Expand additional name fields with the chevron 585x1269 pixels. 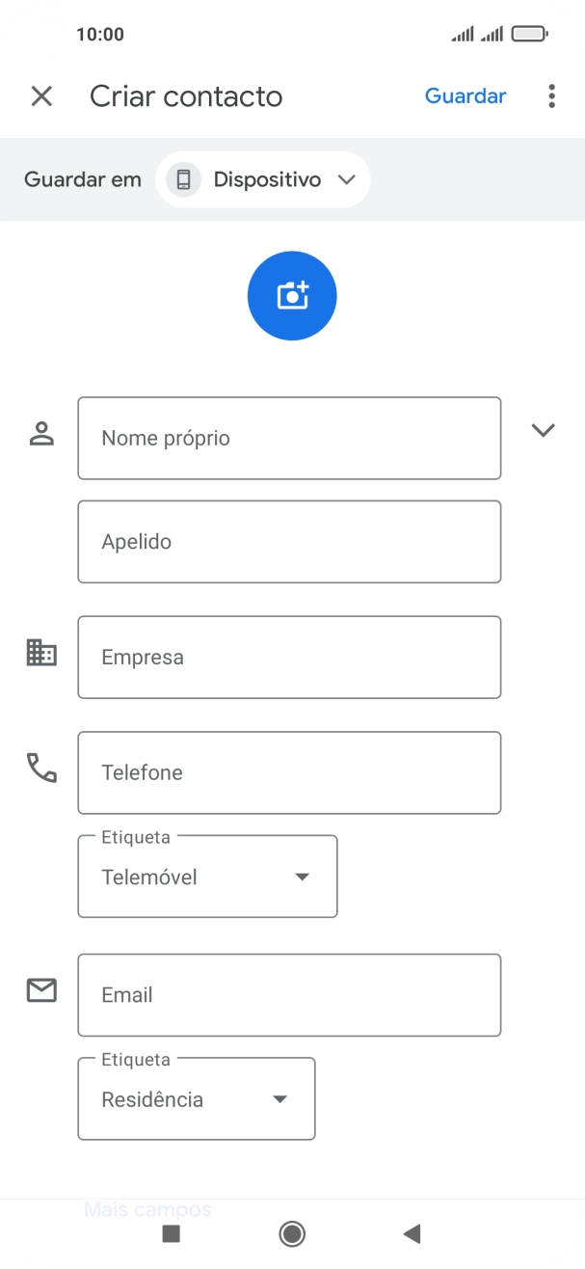[544, 430]
